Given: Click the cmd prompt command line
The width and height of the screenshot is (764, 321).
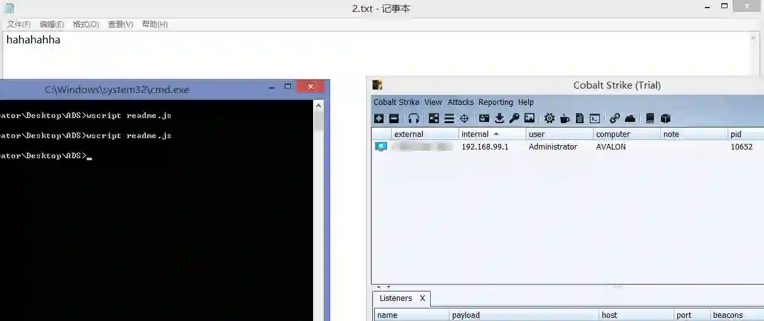Looking at the screenshot, I should [45, 156].
